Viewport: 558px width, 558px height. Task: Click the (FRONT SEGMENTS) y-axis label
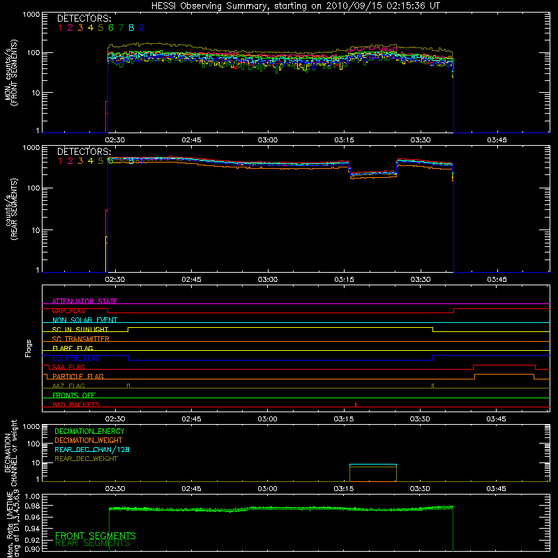[14, 73]
